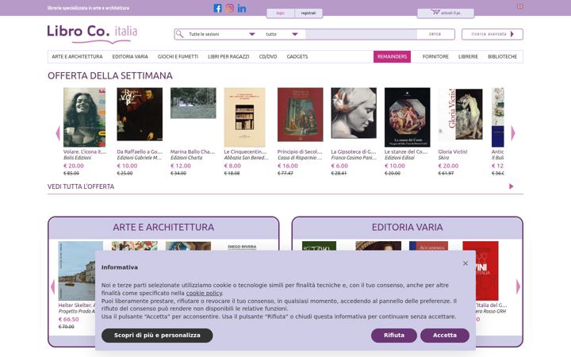The height and width of the screenshot is (357, 571).
Task: Expand the 'Tutte le sezioni' dropdown
Action: click(221, 34)
